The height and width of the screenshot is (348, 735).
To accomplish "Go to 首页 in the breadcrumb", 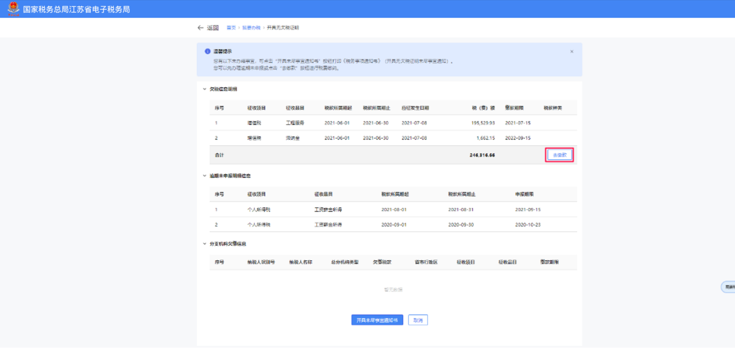I will tap(231, 28).
